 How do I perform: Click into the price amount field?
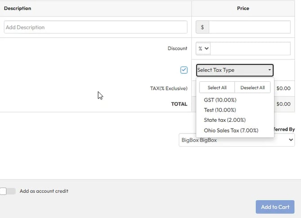(249, 27)
